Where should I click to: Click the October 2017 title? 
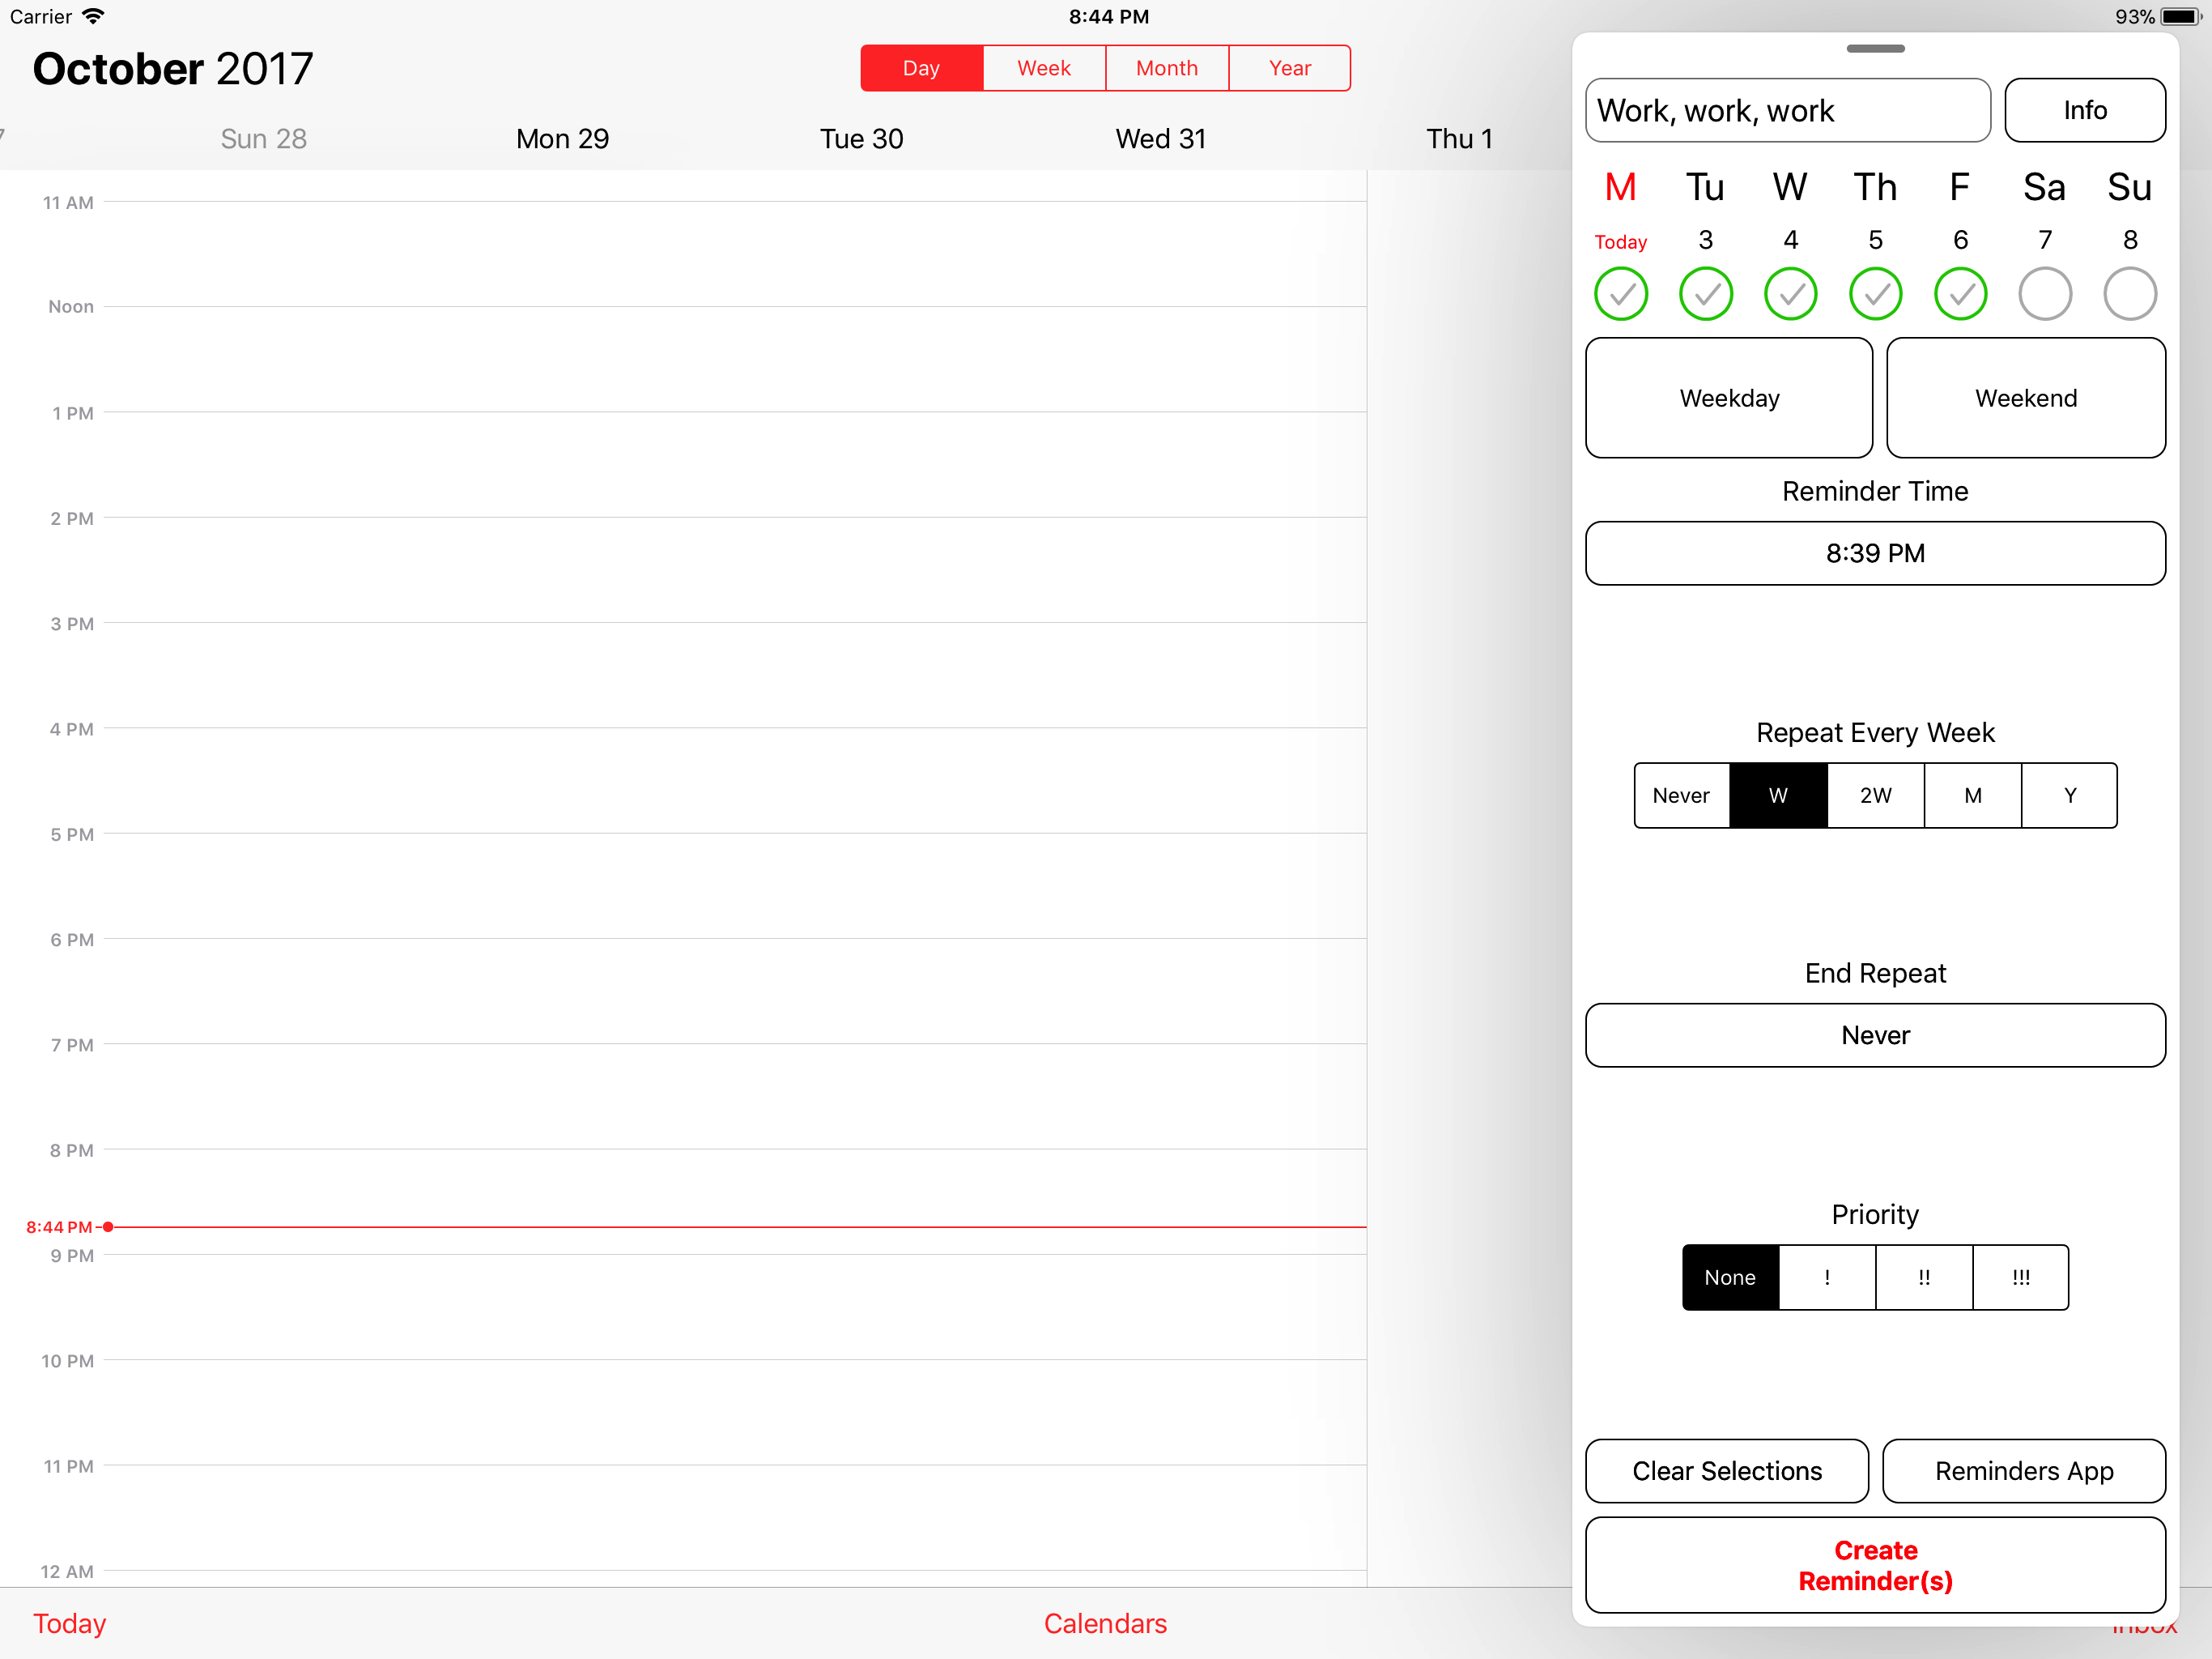173,68
